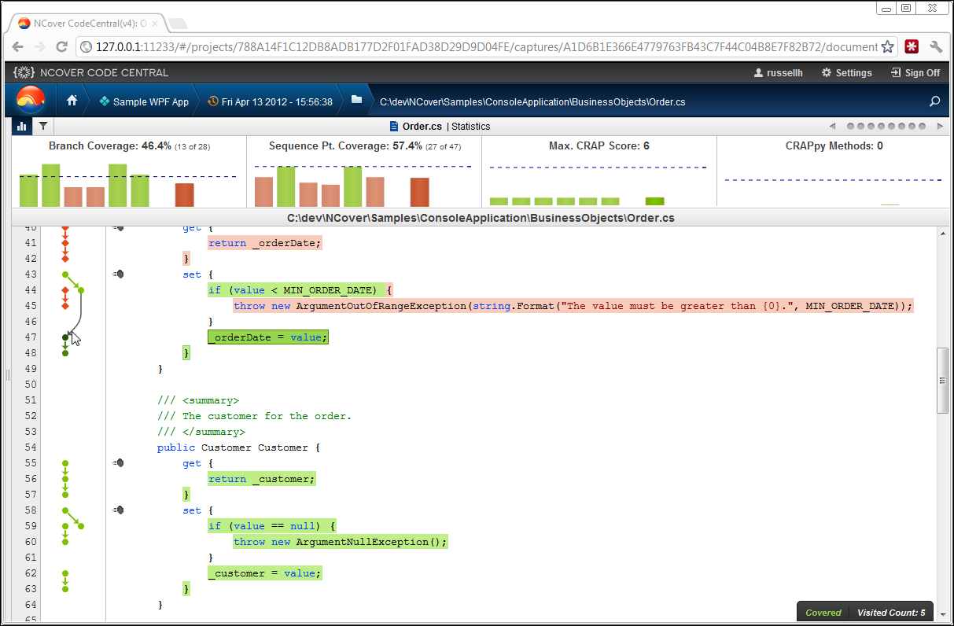Click 'if (value < MIN_ORDER_DATE)' code line
The width and height of the screenshot is (954, 626).
point(300,290)
